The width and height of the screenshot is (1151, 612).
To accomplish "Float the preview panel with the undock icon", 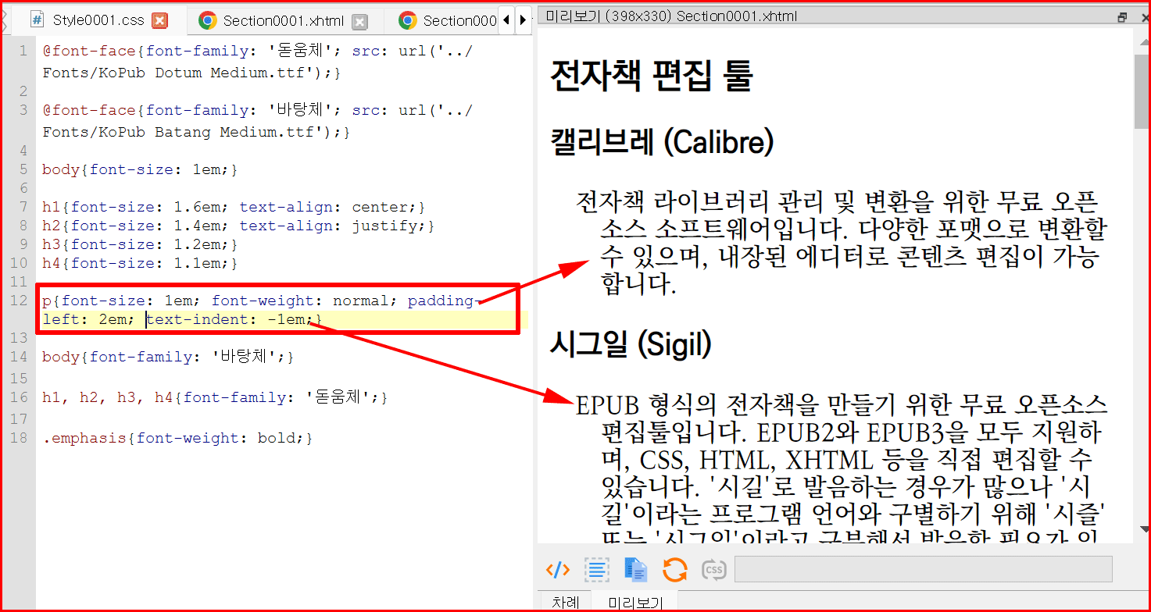I will click(x=1122, y=16).
